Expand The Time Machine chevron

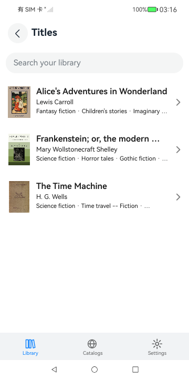click(x=178, y=197)
